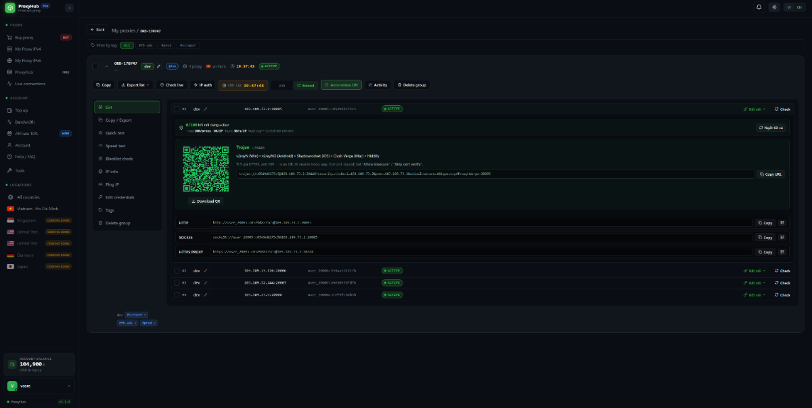Click the Trojan QR code image

(x=207, y=168)
